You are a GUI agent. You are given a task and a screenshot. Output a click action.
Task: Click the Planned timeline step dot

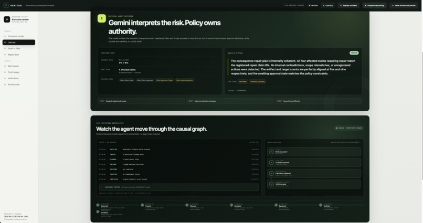coord(187,205)
